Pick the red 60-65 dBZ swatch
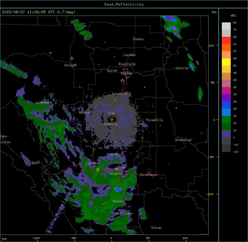248x242 pixels. click(x=226, y=41)
